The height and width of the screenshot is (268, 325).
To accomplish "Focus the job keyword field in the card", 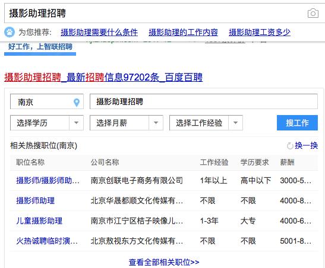I will click(x=204, y=101).
